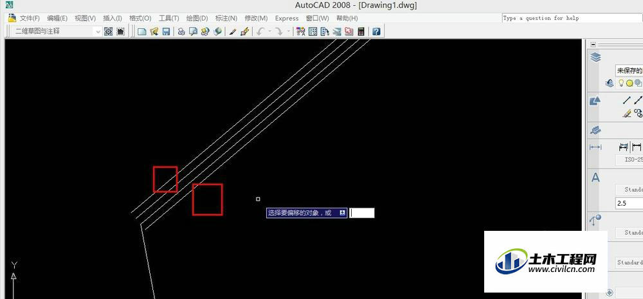
Task: Open Sheet Set Manager icon
Action: pos(337,31)
